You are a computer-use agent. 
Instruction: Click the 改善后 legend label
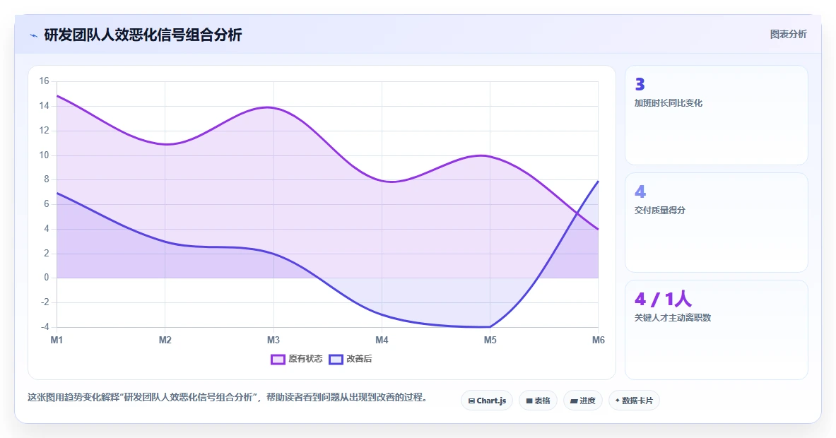coord(360,359)
